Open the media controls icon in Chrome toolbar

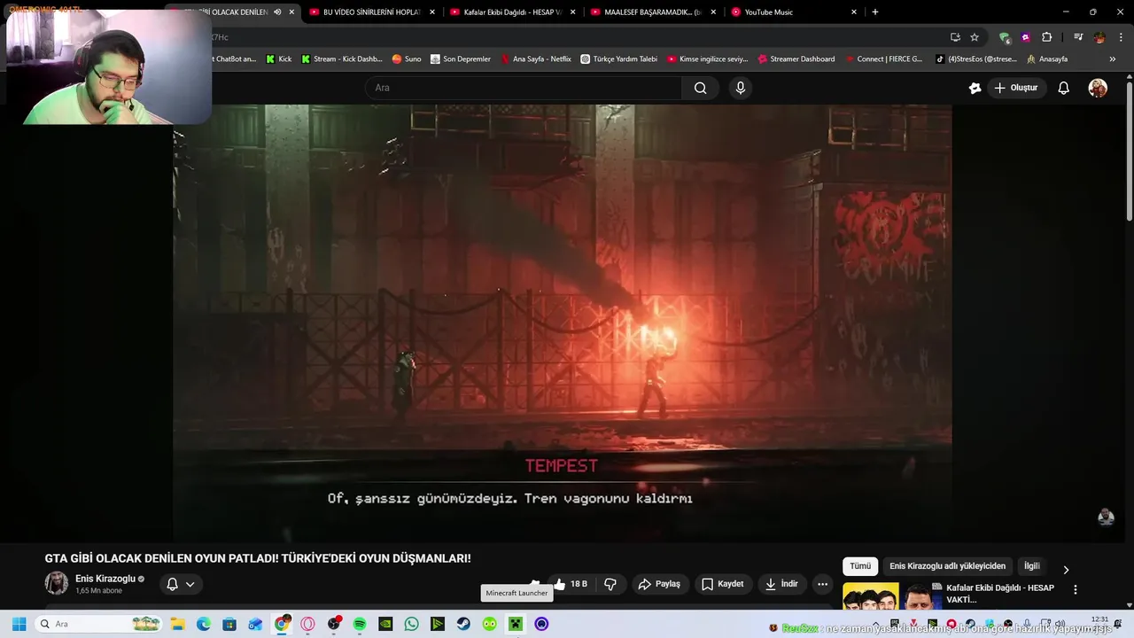pyautogui.click(x=1078, y=37)
